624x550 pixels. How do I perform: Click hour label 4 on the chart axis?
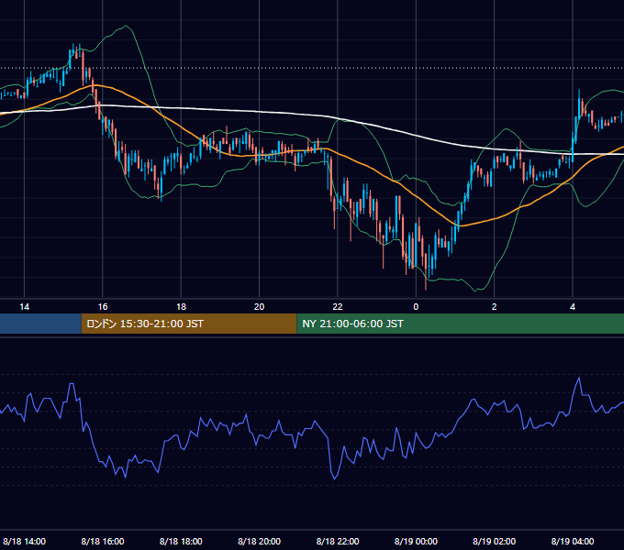573,307
